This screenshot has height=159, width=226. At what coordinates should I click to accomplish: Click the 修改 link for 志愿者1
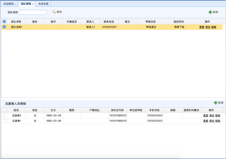click(212, 121)
